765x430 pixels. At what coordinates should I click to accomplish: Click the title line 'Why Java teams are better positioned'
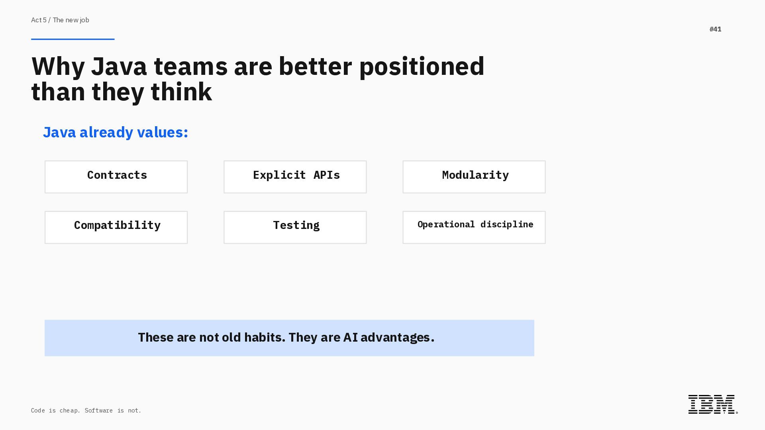[x=258, y=66]
